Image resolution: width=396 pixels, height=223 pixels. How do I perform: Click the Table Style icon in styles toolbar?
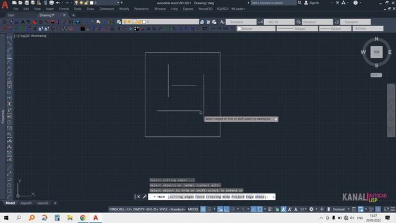coord(298,22)
